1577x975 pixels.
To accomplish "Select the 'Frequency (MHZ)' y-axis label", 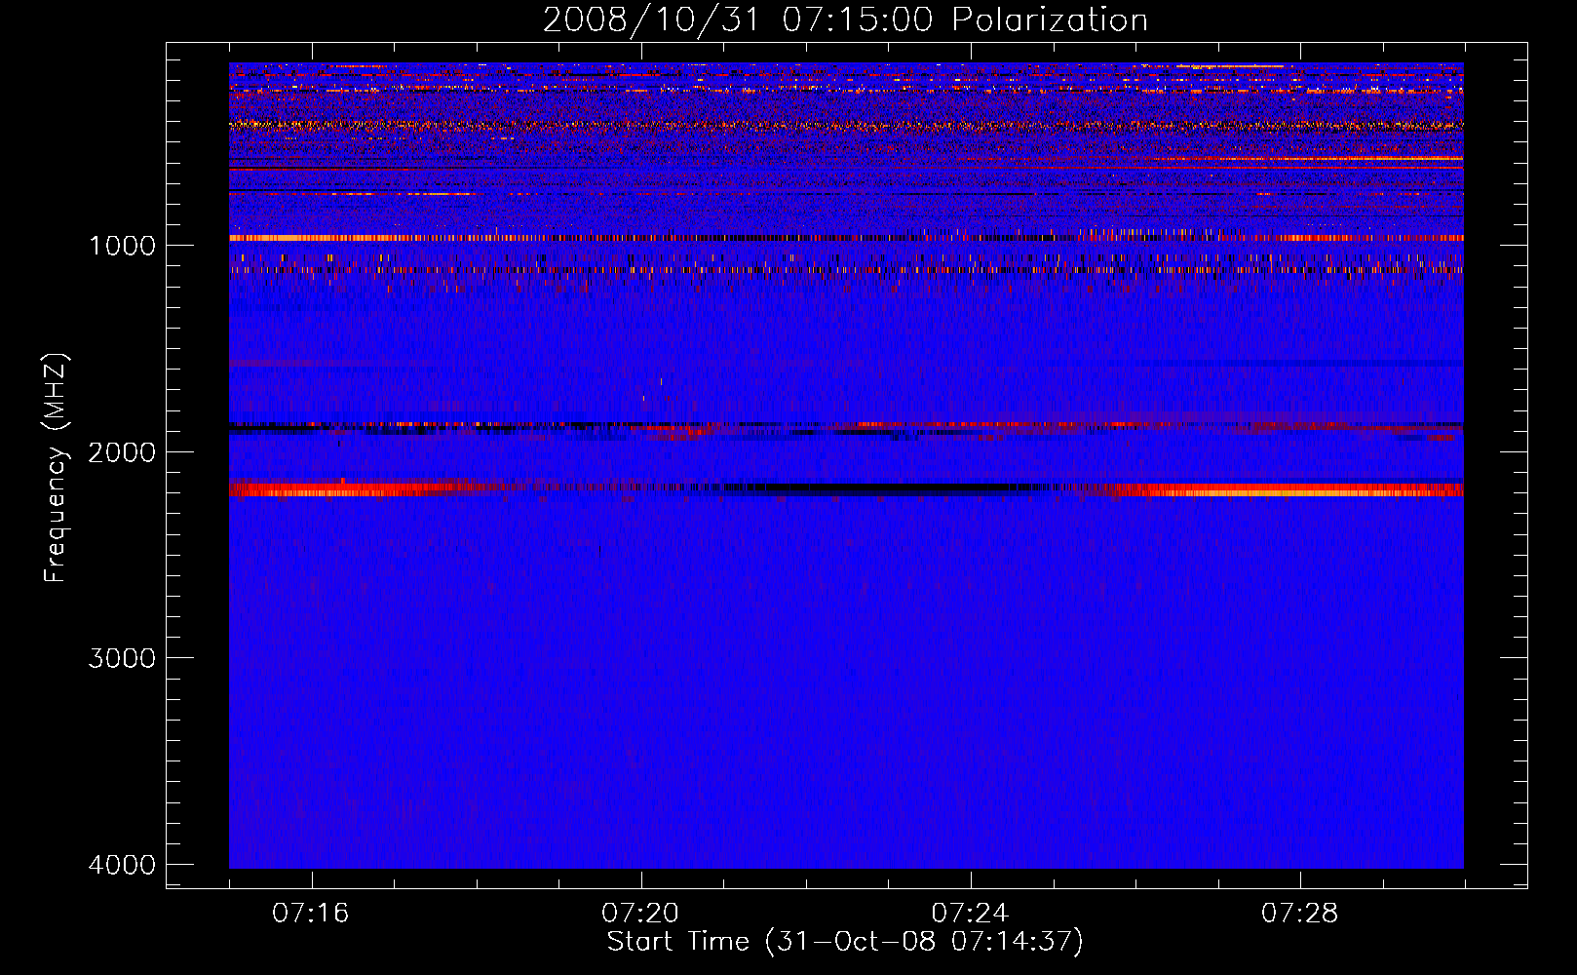I will [x=57, y=468].
